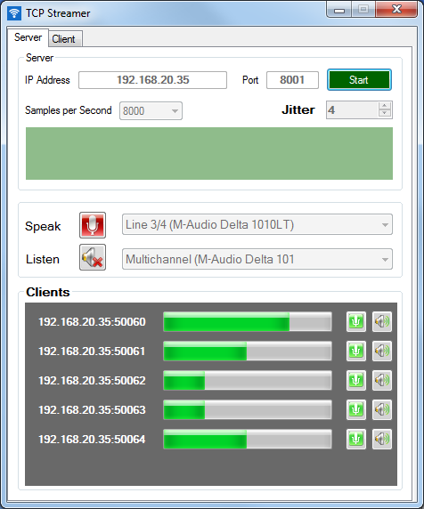Viewport: 424px width, 509px height.
Task: Click microphone icon for client 192.168.20.35:50061
Action: (356, 351)
